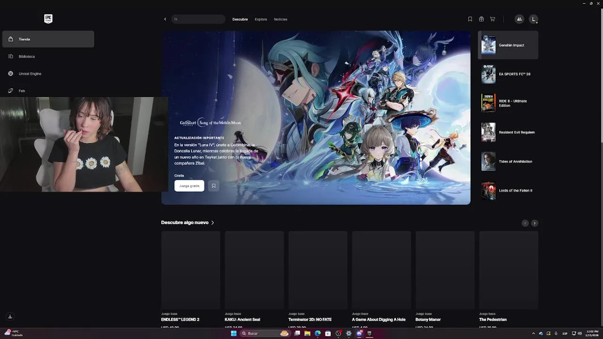Open the shopping cart icon
Screen dimensions: 603x339
(492, 19)
